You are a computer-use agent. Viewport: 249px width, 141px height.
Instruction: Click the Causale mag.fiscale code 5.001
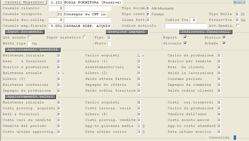(x=55, y=26)
